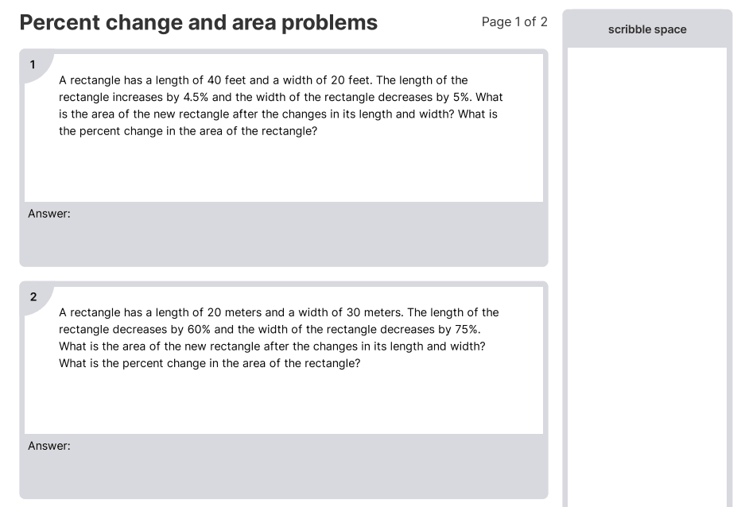Image resolution: width=745 pixels, height=507 pixels.
Task: Click the "Percent change and area problems" heading
Action: (198, 23)
